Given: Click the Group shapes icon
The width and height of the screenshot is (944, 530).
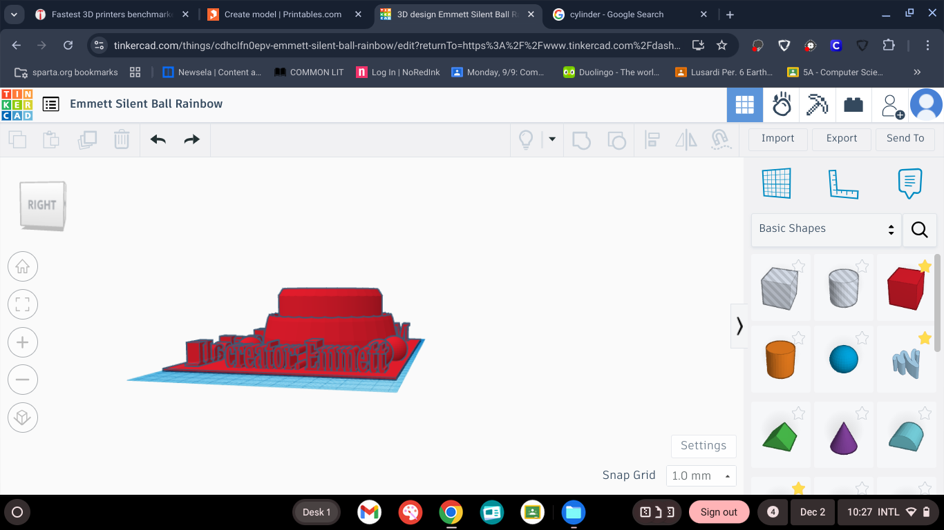Looking at the screenshot, I should tap(581, 140).
